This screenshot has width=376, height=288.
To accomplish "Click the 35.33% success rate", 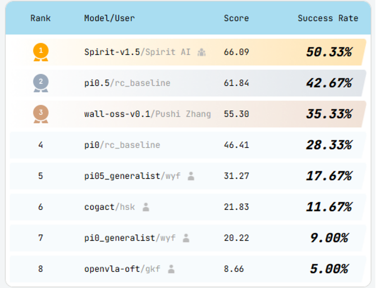I will point(329,114).
